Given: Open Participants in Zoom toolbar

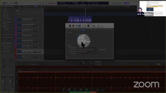Looking at the screenshot, I should [81, 90].
